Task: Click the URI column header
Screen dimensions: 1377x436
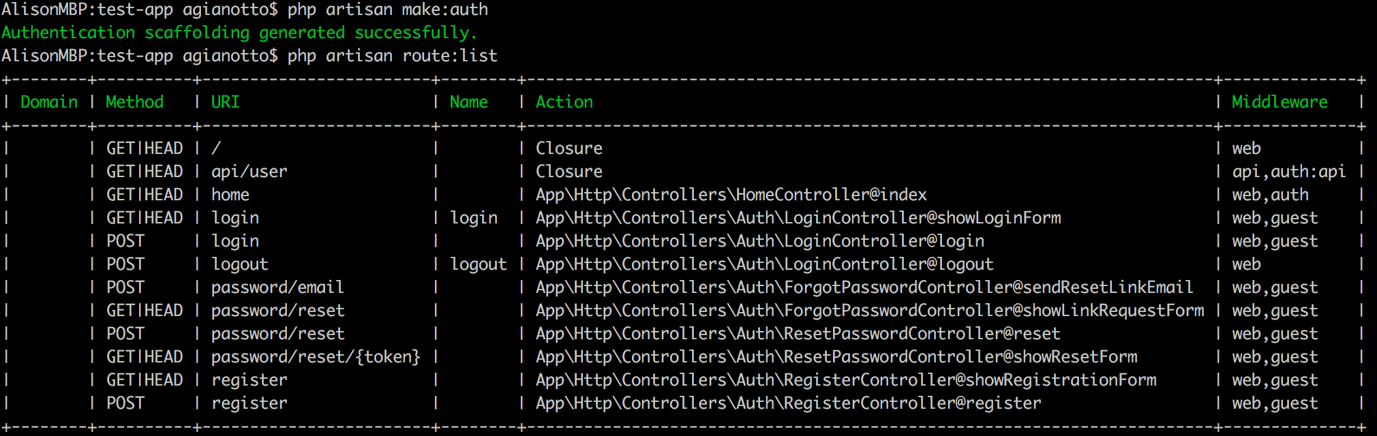Action: click(226, 102)
